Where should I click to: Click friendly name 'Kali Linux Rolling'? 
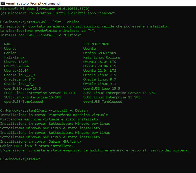[102, 57]
